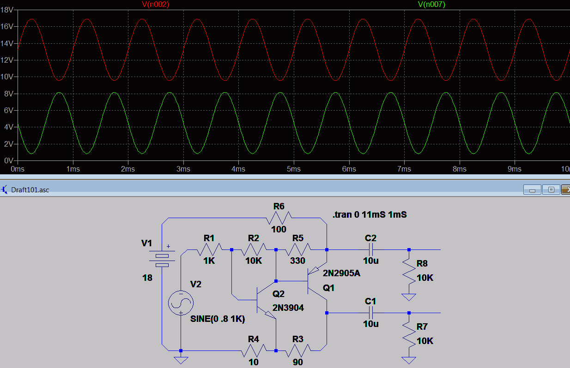Click the 9ms label on the time axis
Screen dimensions: 570x368
(x=515, y=169)
